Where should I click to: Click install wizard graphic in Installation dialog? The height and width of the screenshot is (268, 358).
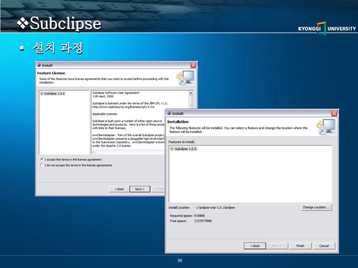click(x=325, y=127)
